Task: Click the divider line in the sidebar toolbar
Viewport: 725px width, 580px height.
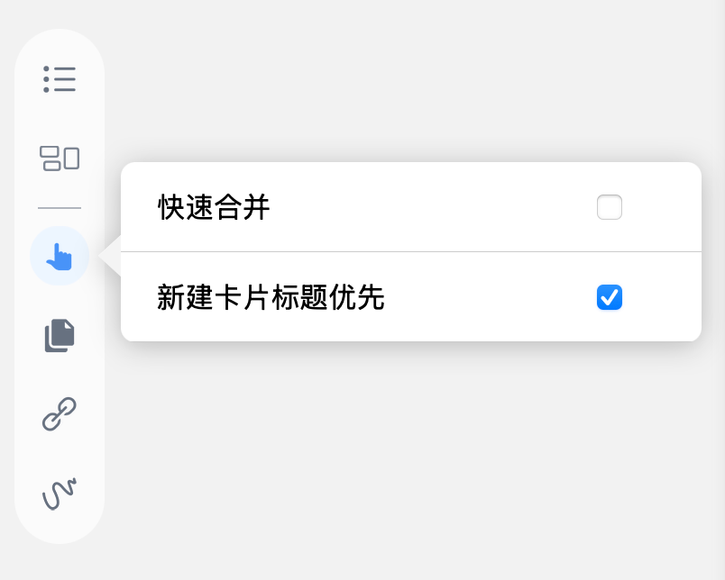Action: pos(60,208)
